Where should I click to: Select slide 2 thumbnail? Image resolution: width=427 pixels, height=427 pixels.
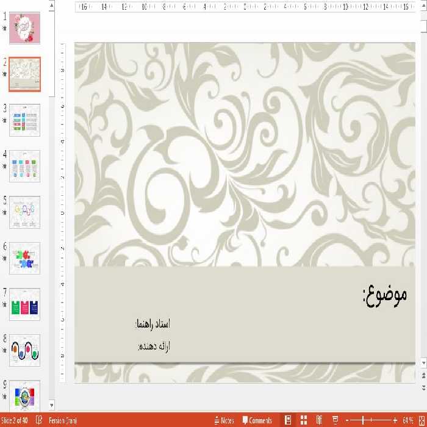(25, 74)
